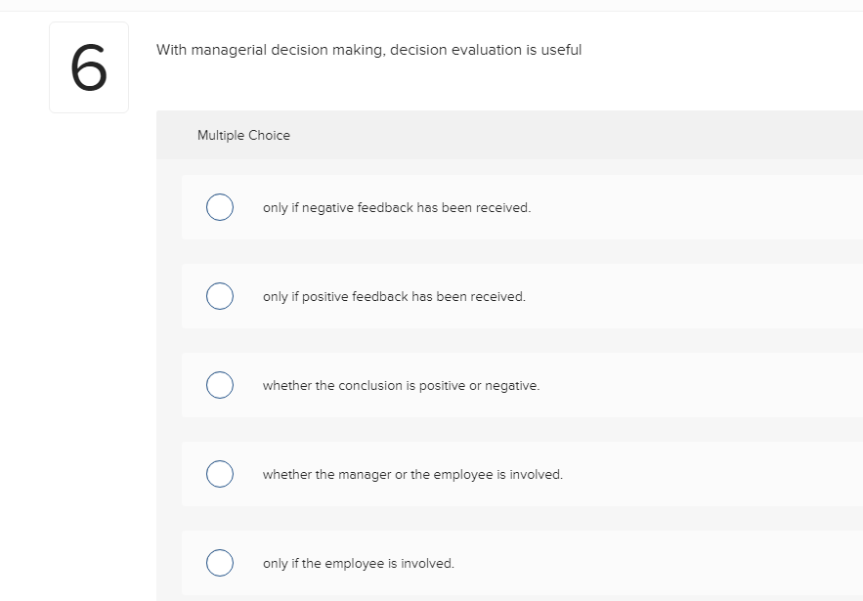Click the answer row about the manager or employee involvement
The image size is (863, 601).
(412, 474)
